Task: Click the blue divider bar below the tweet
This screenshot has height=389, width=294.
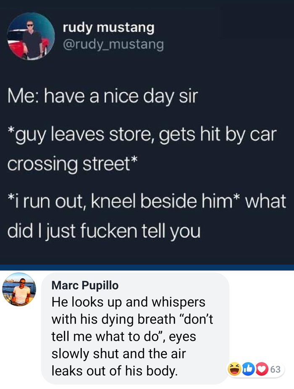Action: 147,268
